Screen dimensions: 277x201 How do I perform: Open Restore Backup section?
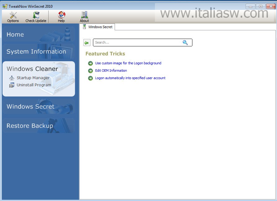39,126
